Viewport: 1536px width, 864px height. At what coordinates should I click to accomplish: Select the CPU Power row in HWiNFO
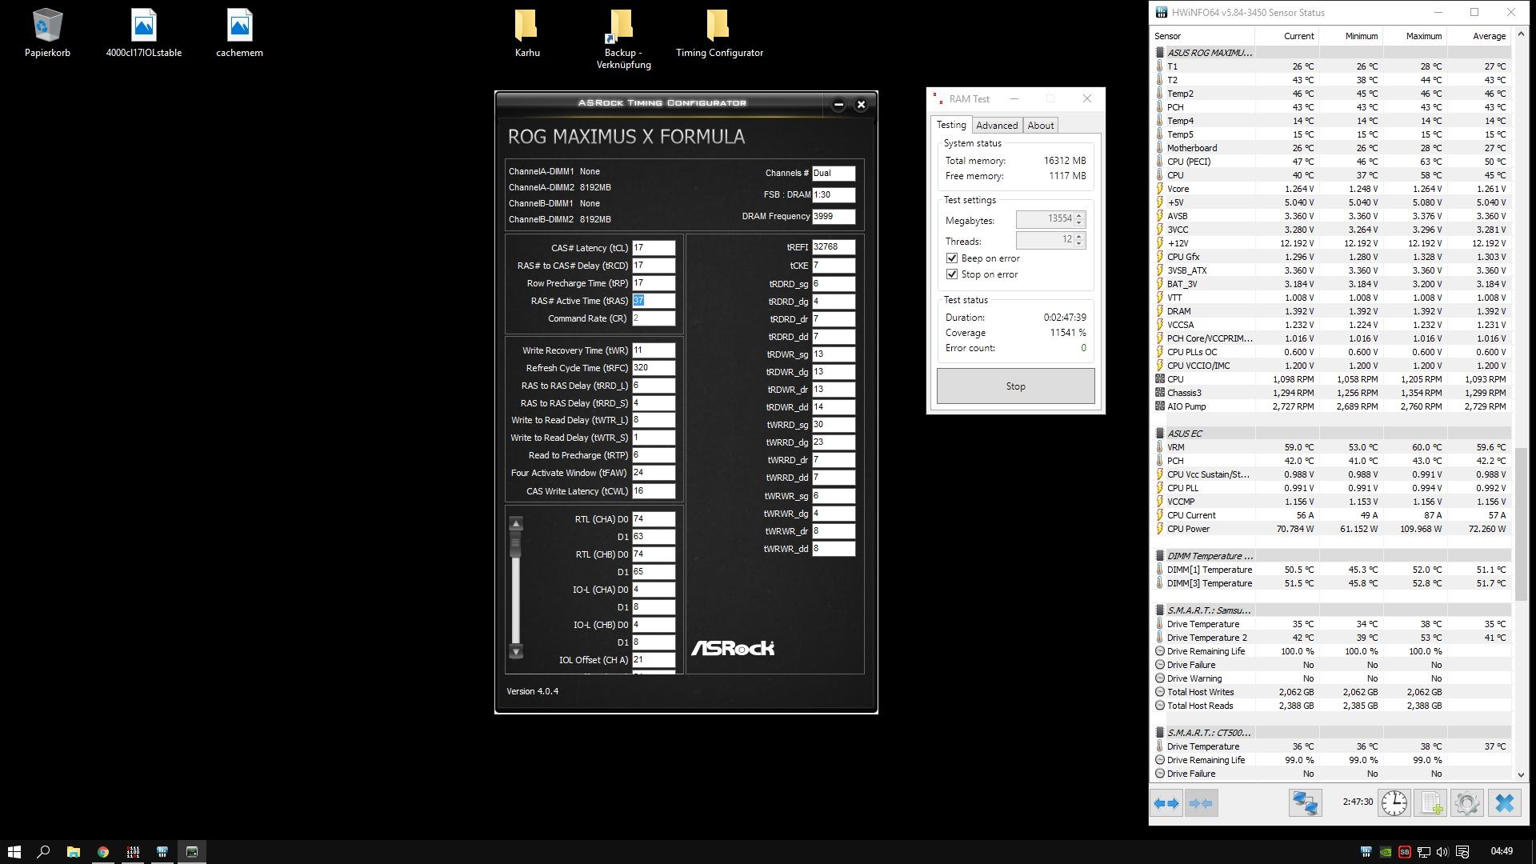pyautogui.click(x=1331, y=529)
